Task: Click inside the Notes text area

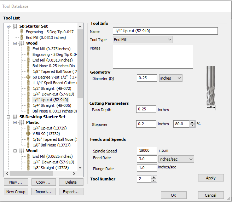Action: 153,57
